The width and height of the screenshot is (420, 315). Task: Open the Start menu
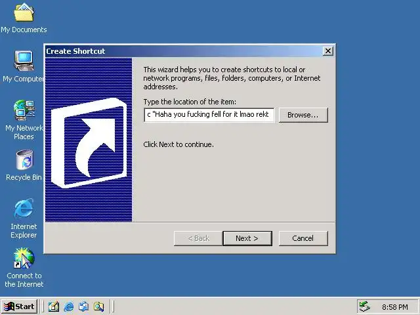pos(19,306)
